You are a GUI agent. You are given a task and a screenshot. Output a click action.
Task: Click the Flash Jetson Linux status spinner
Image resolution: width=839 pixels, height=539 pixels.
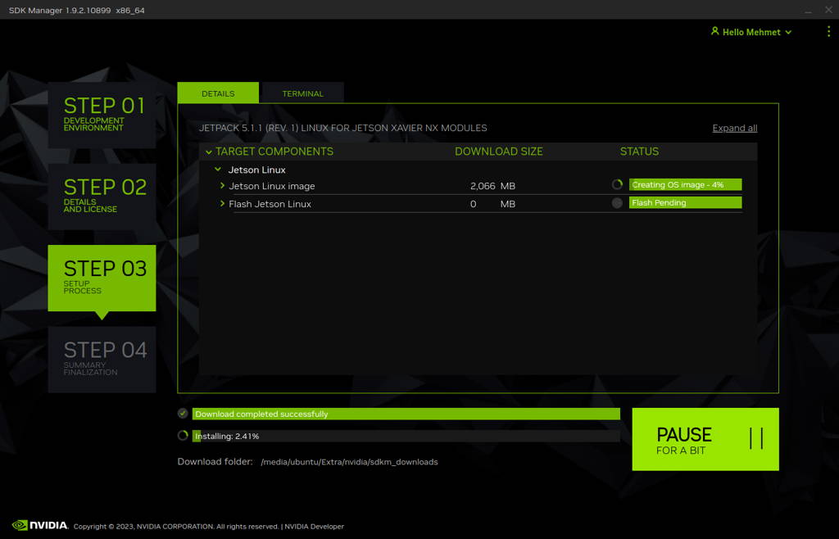617,202
